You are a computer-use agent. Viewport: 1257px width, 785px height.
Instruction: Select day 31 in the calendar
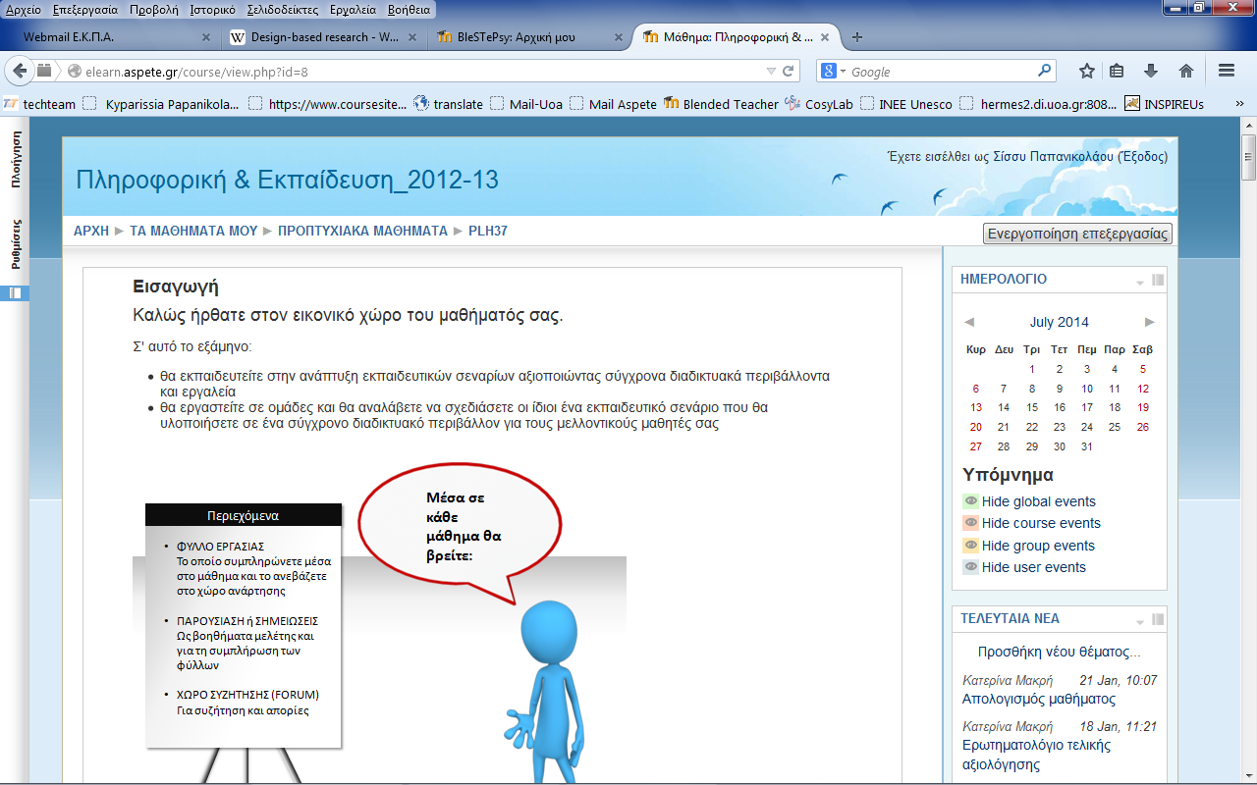pyautogui.click(x=1086, y=446)
